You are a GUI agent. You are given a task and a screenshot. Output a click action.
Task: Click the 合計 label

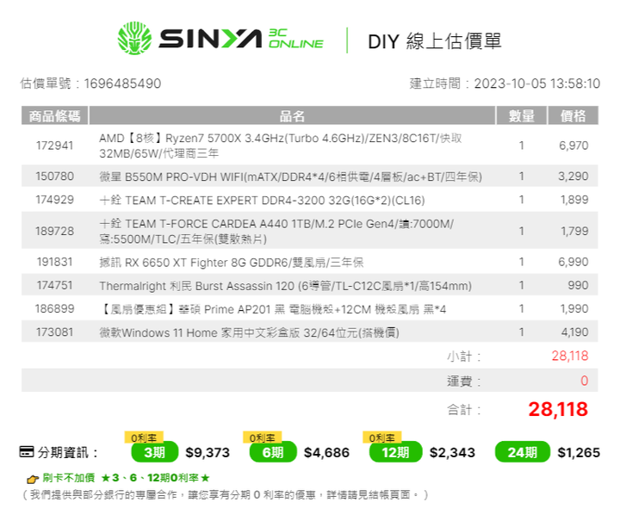pos(464,410)
